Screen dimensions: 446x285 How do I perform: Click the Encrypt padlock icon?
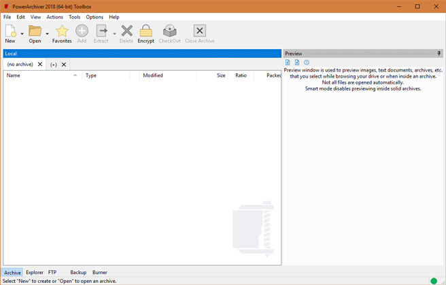coord(145,31)
